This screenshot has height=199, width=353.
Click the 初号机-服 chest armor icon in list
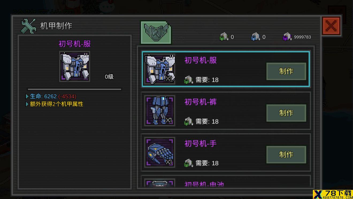coord(160,69)
